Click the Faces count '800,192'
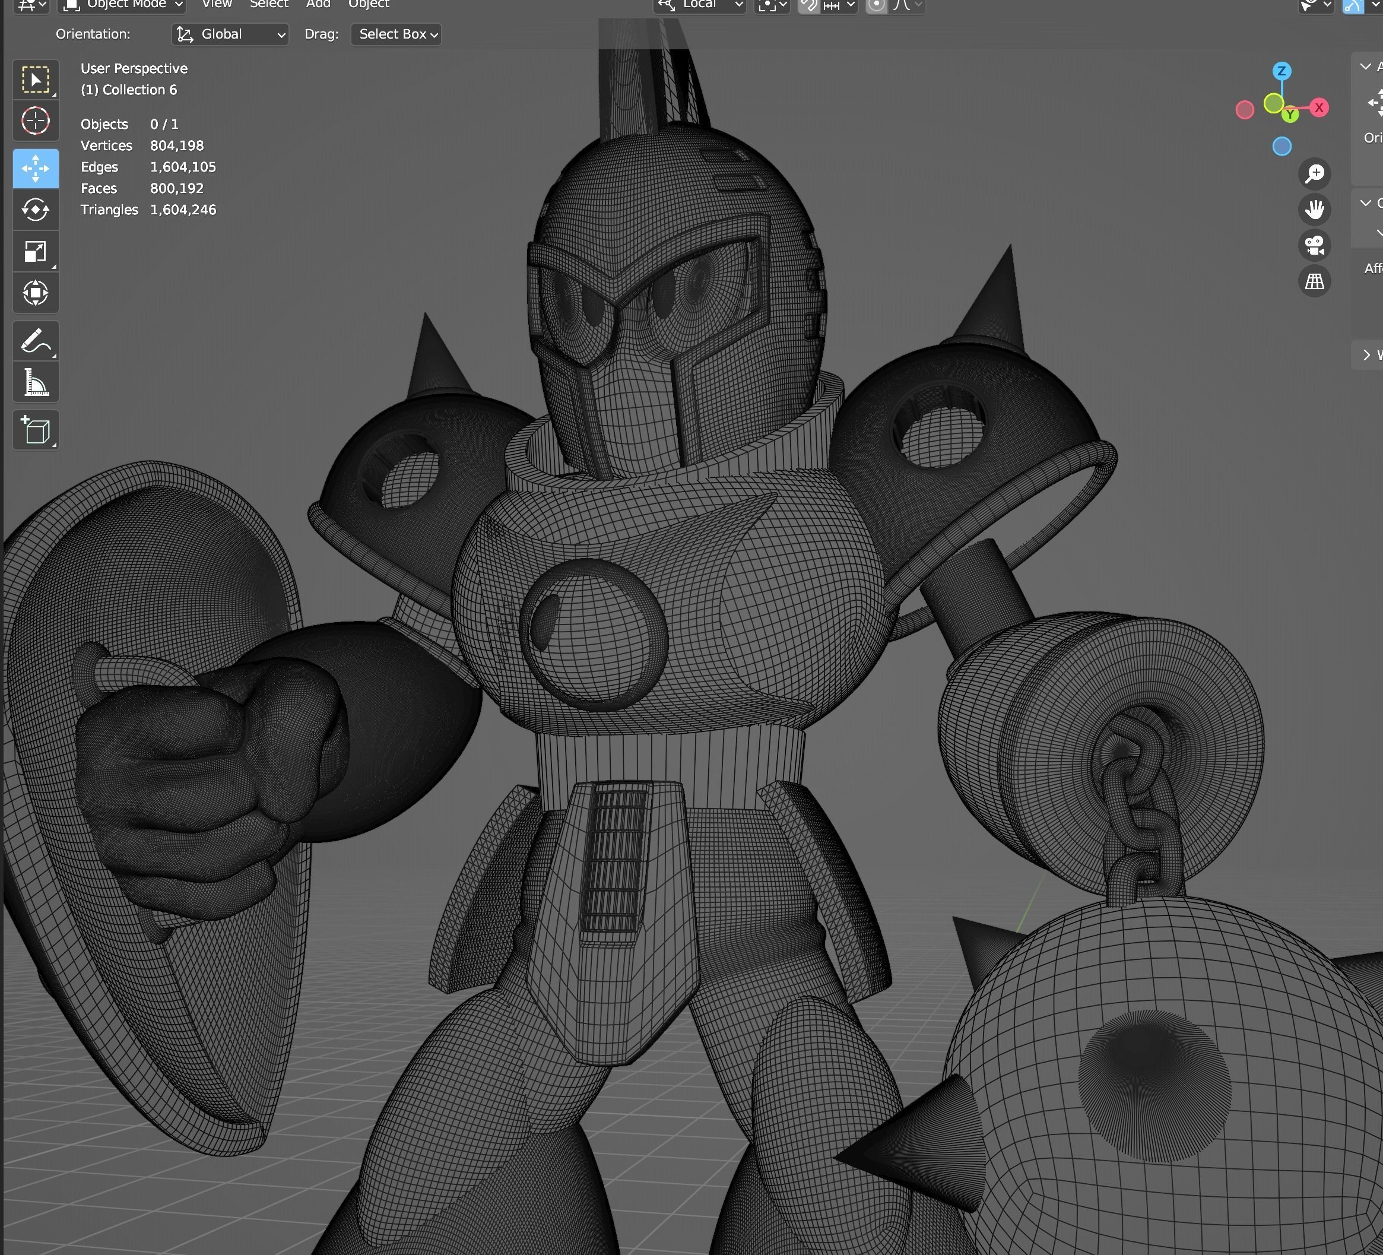Screen dimensions: 1383x1255 point(177,188)
